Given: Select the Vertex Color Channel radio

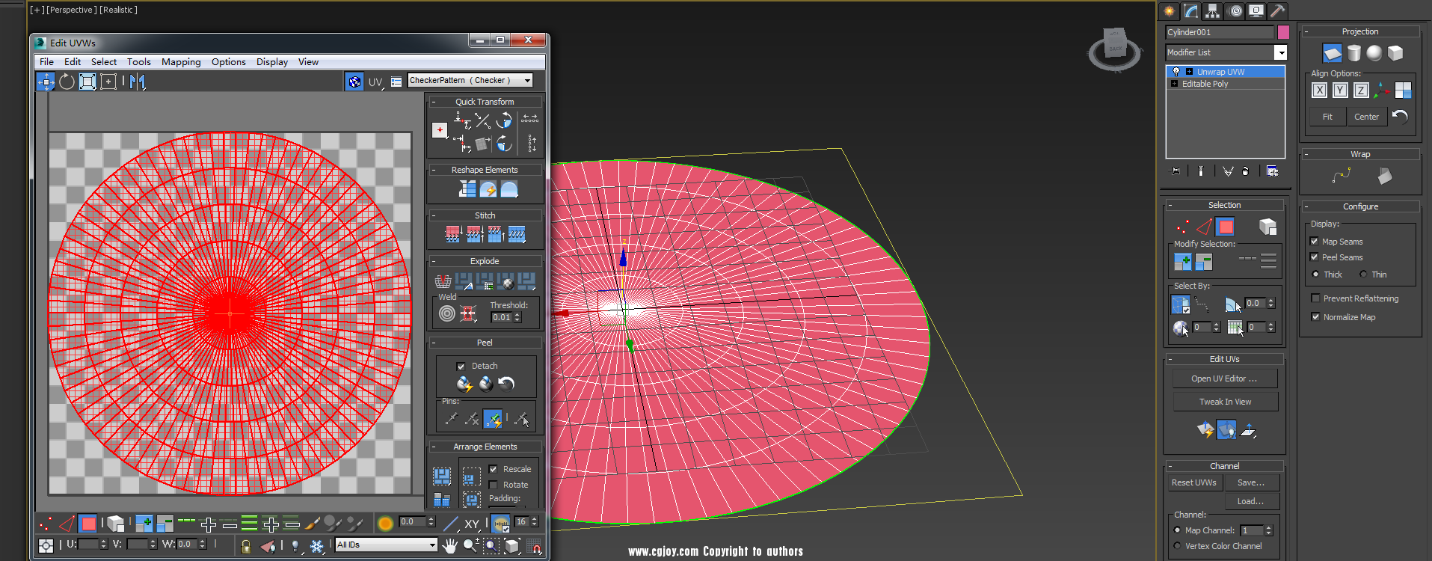Looking at the screenshot, I should pyautogui.click(x=1177, y=546).
